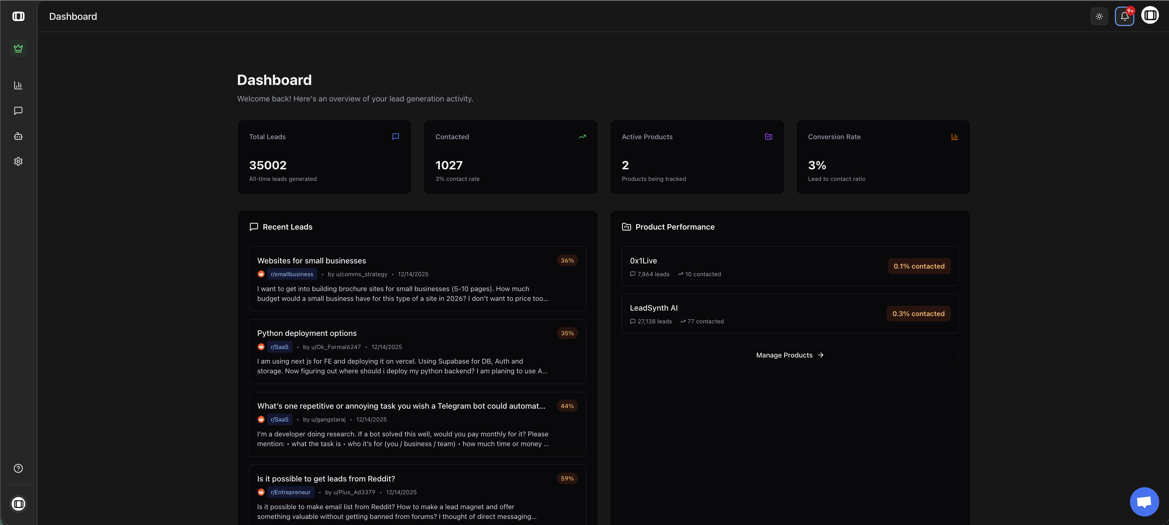The height and width of the screenshot is (525, 1169).
Task: Open Settings using the gear icon
Action: (18, 161)
